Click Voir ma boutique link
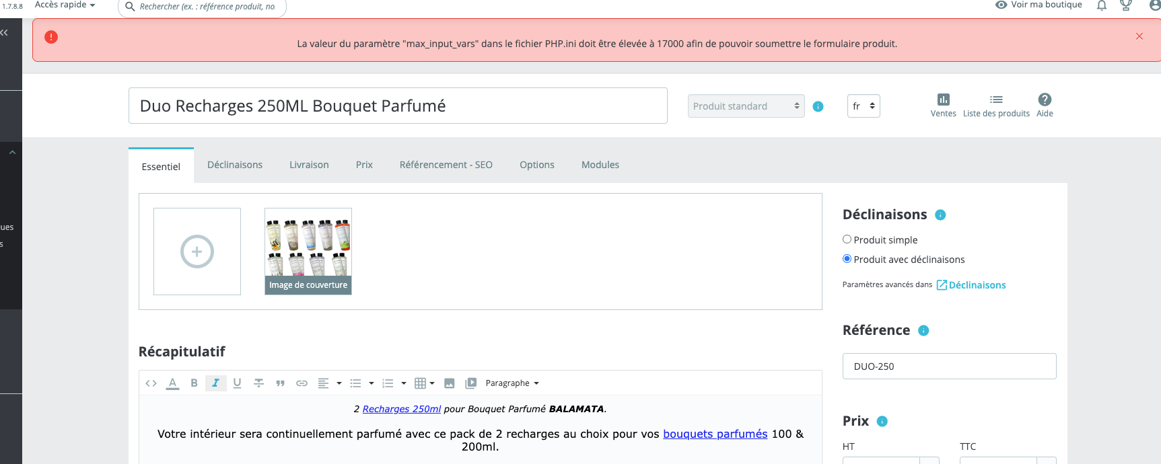Screen dimensions: 1161x464 point(1039,5)
